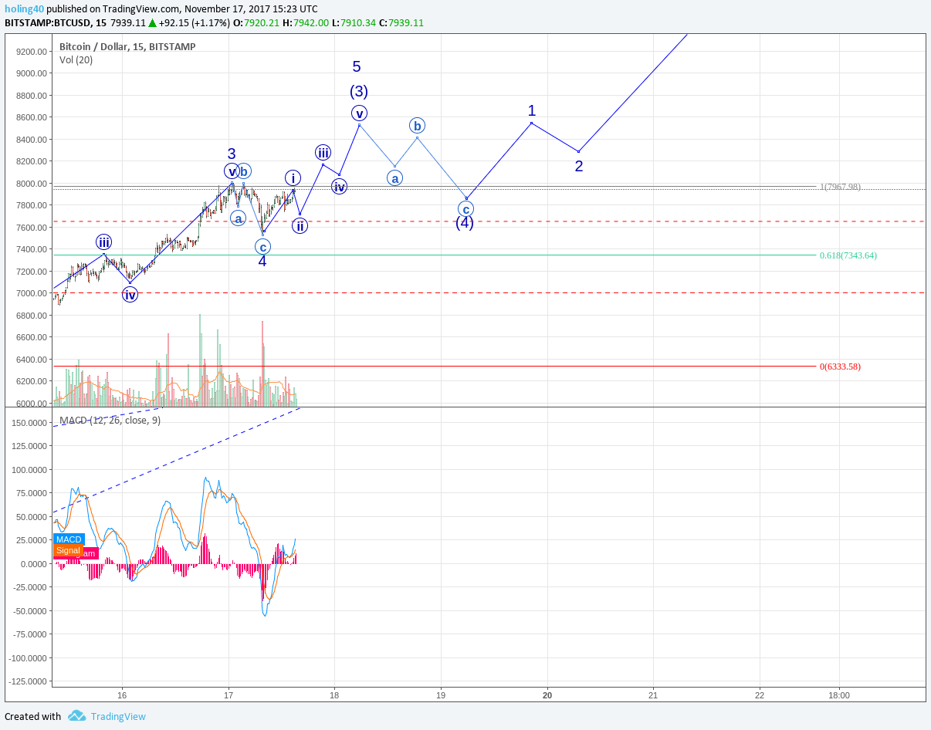The width and height of the screenshot is (931, 730).
Task: Click the wave 1 label of projection
Action: (532, 111)
